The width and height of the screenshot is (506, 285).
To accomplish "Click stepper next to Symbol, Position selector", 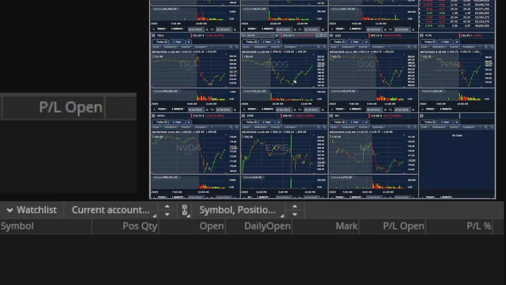I will [x=295, y=210].
